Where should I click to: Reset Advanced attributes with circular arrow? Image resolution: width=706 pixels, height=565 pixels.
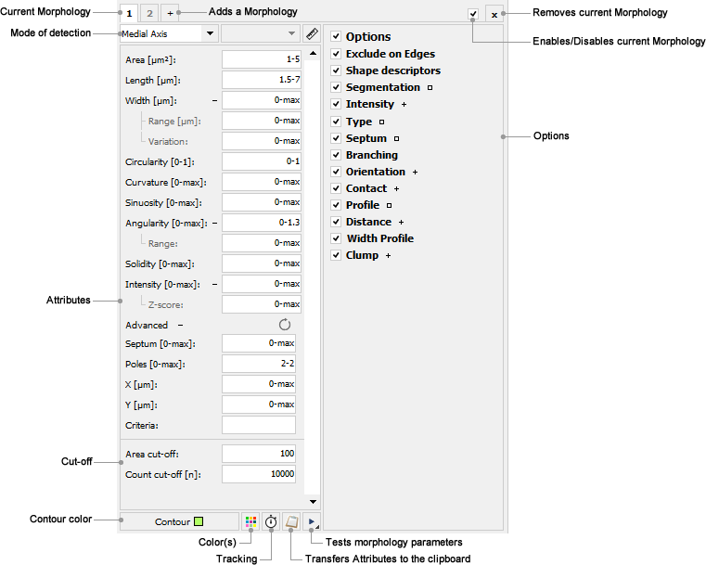click(285, 326)
